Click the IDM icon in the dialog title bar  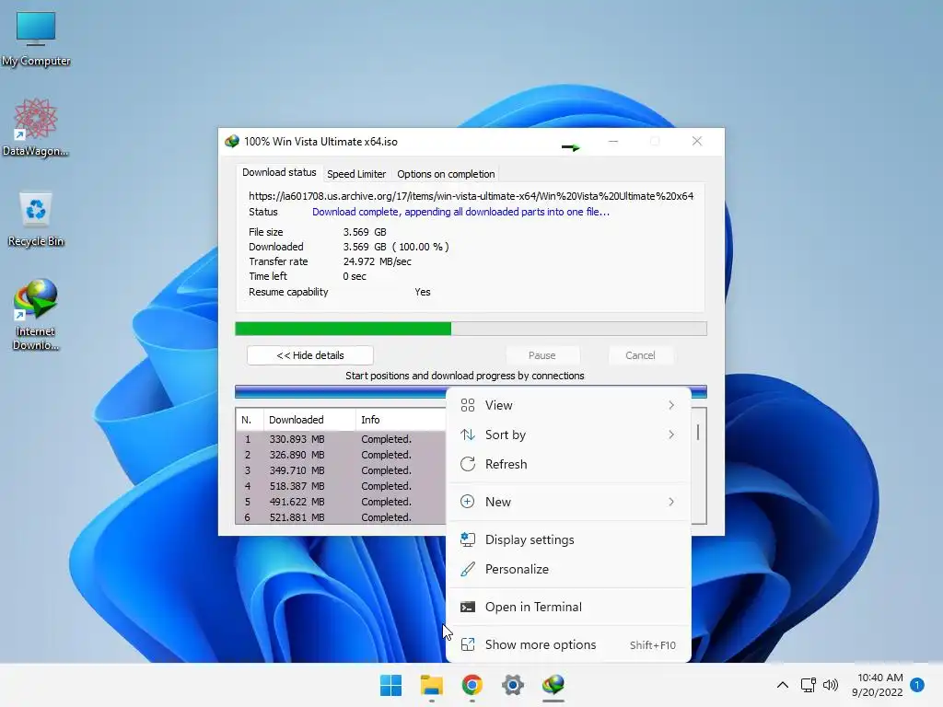(231, 141)
